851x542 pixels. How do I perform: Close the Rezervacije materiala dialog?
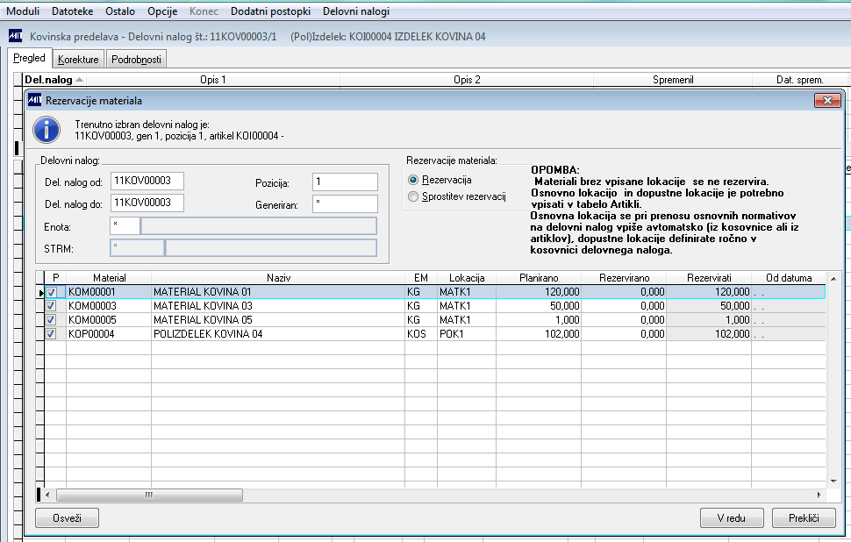pyautogui.click(x=826, y=101)
